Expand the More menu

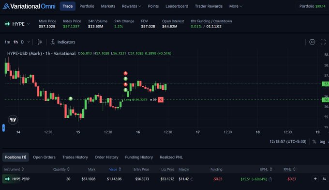click(x=236, y=6)
